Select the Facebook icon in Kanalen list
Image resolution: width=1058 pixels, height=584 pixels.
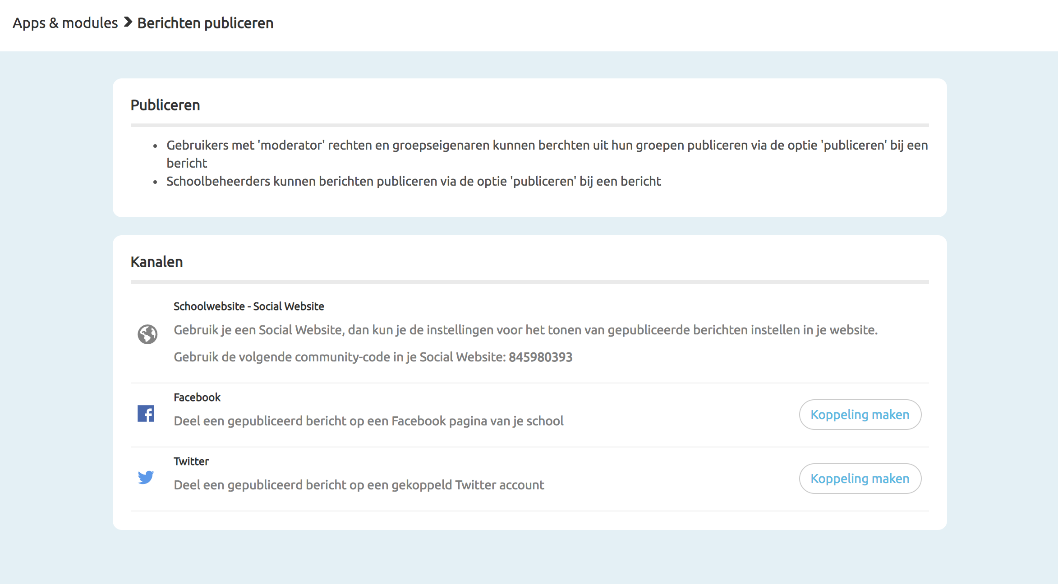click(x=146, y=413)
